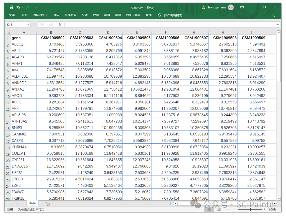Click header cell GSM1909502
Viewport: 286px width, 216px height.
tap(51, 38)
